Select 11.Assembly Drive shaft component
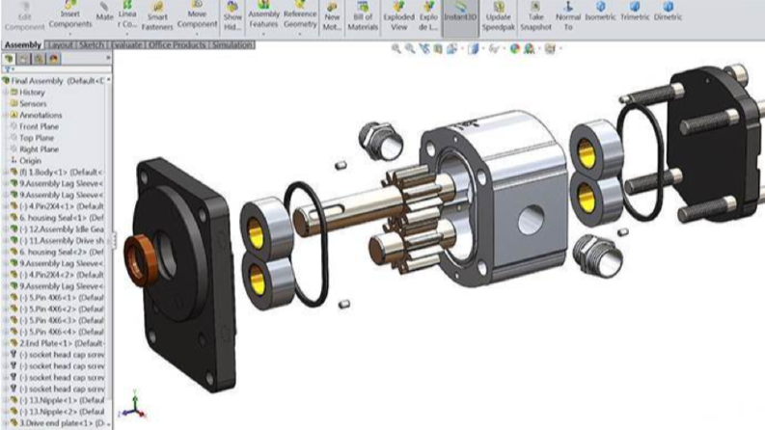Screen dimensions: 765x430 pos(57,240)
